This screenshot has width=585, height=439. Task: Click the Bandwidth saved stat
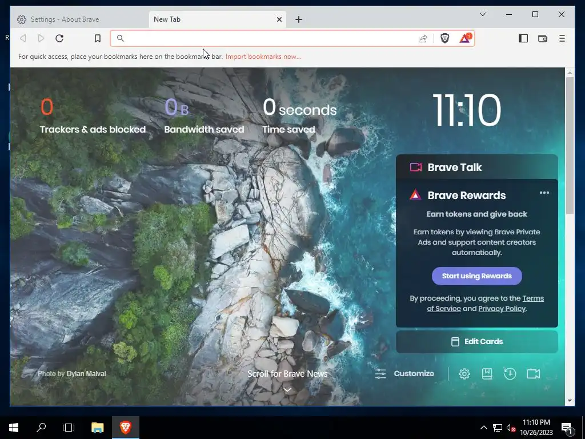pyautogui.click(x=204, y=115)
